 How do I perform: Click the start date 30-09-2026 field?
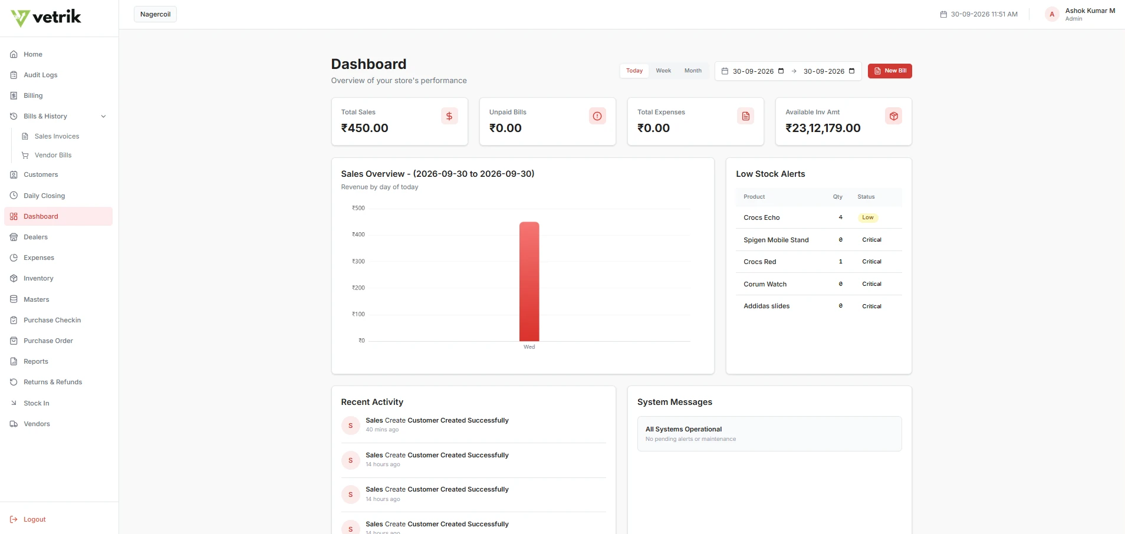click(x=758, y=71)
